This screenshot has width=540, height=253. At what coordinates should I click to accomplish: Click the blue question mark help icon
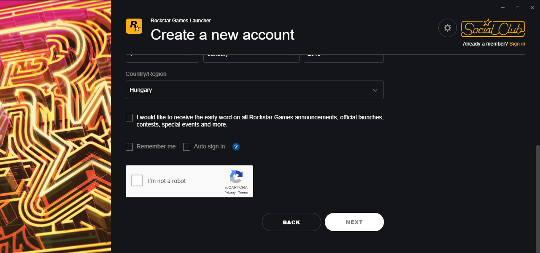(x=236, y=147)
